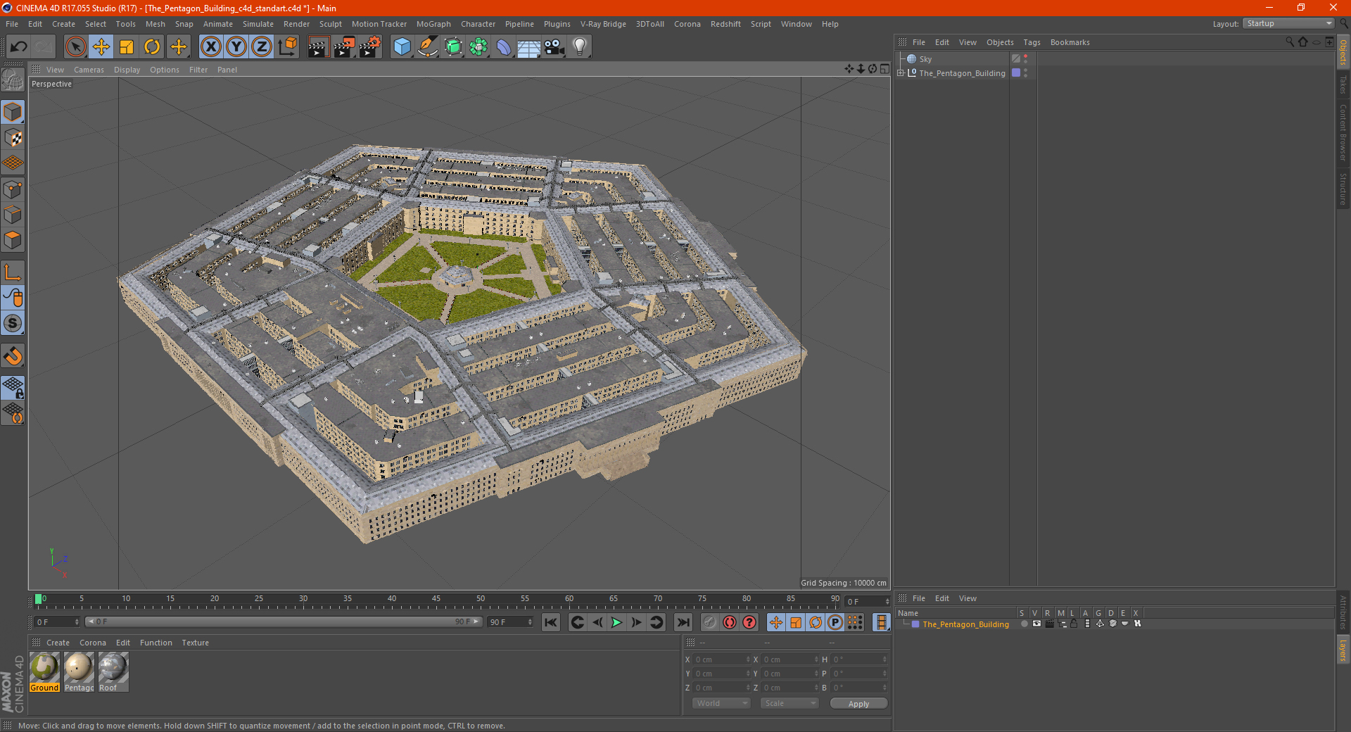Select the Sky object
1351x732 pixels.
[925, 59]
